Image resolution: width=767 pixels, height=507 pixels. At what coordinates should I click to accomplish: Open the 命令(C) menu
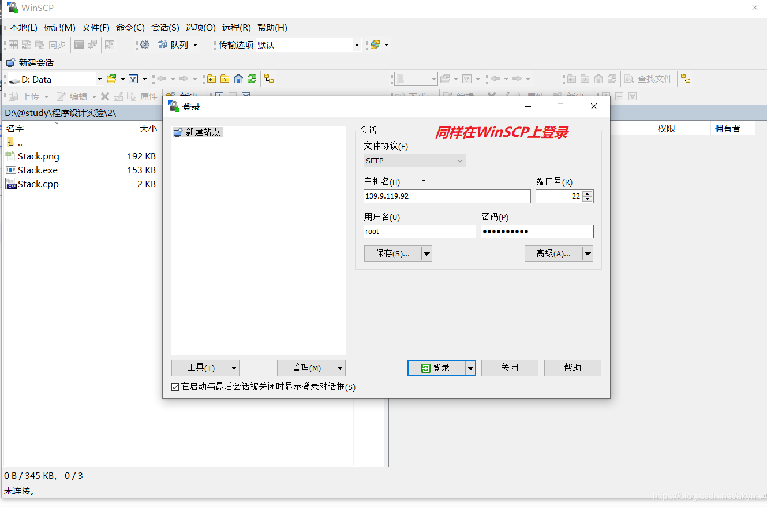click(130, 27)
